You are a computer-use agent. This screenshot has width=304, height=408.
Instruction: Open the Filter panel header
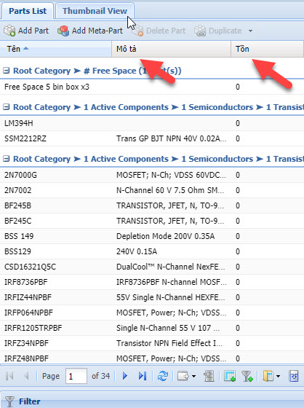point(152,401)
